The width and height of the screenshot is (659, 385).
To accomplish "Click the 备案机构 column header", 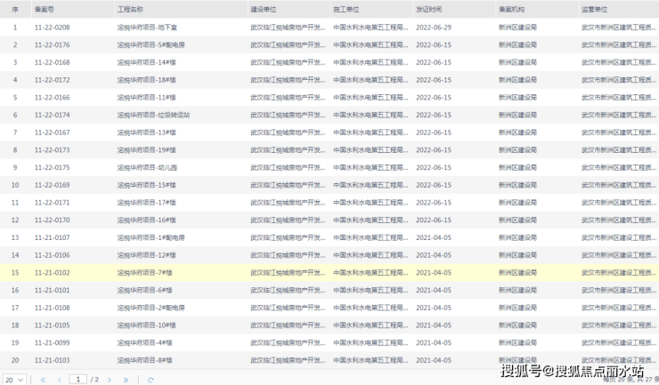I will (x=511, y=9).
